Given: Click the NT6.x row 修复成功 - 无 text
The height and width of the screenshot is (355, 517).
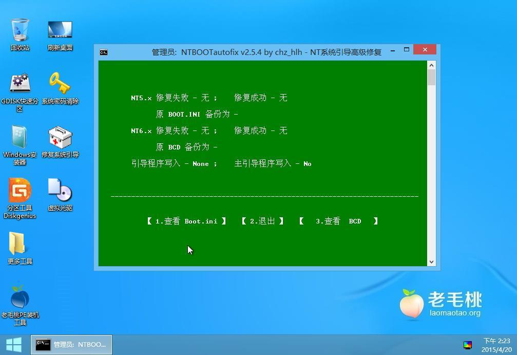Looking at the screenshot, I should pos(260,130).
